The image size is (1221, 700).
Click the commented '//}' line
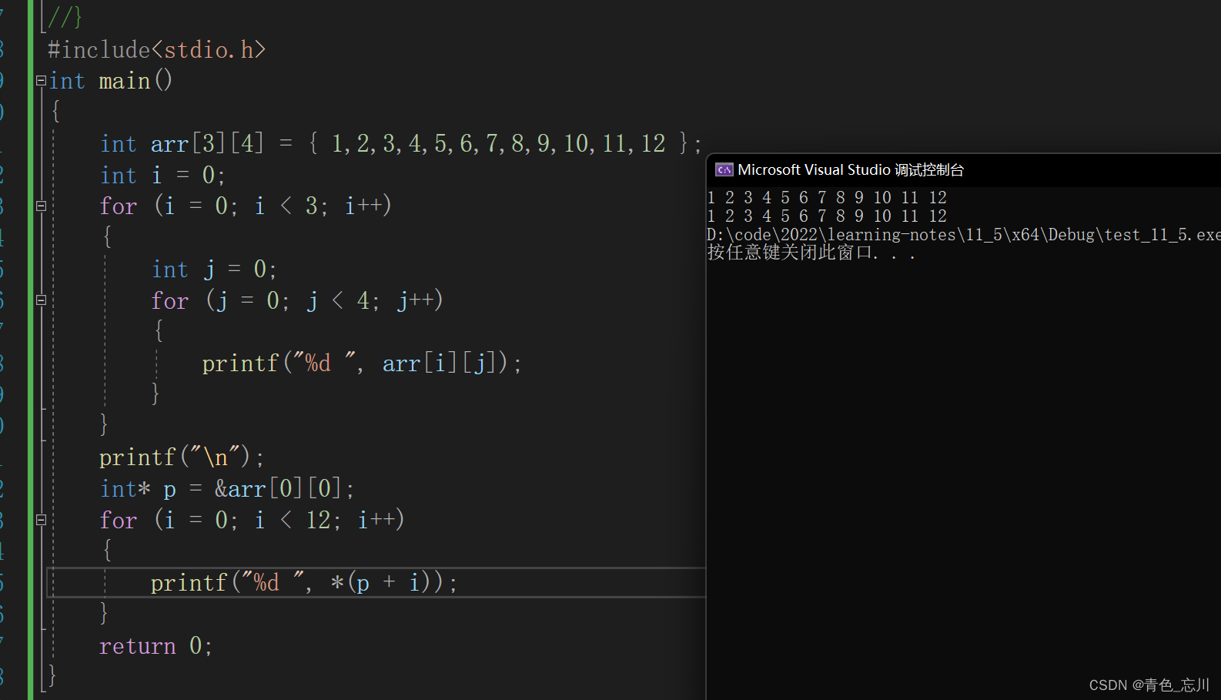[65, 16]
